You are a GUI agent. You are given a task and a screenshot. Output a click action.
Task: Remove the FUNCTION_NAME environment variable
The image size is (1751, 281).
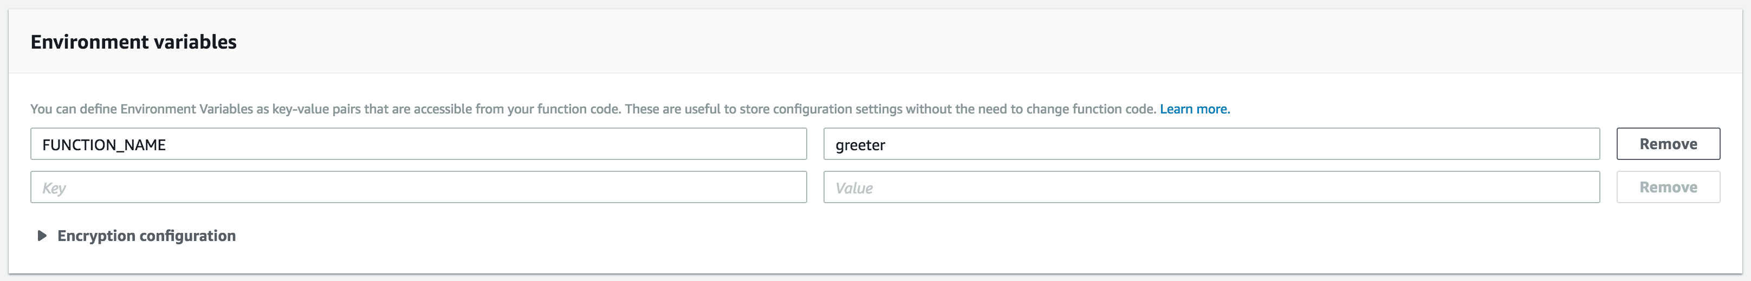[x=1668, y=144]
